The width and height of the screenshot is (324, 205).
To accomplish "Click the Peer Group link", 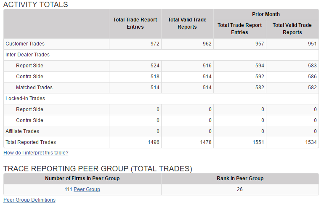I will 87,189.
